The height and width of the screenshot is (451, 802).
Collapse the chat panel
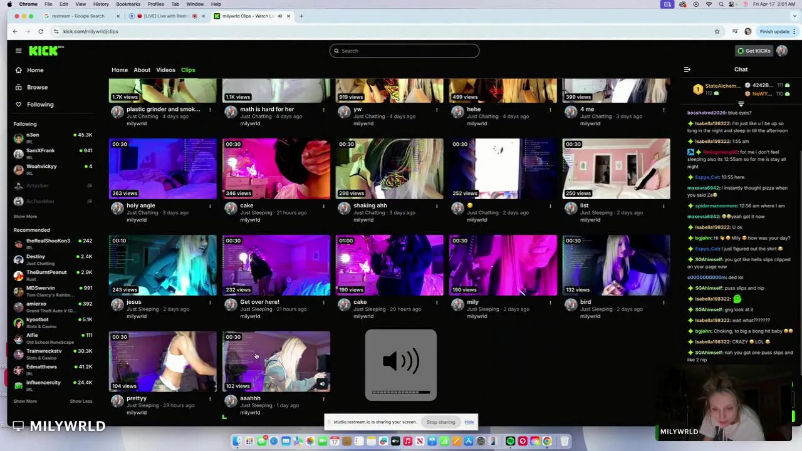click(x=687, y=70)
